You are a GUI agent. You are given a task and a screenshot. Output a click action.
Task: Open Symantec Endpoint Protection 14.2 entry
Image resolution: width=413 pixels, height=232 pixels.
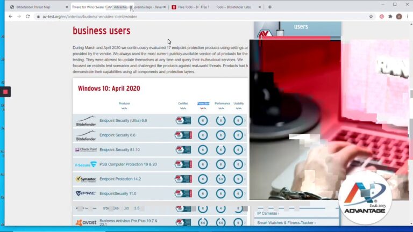coord(120,179)
